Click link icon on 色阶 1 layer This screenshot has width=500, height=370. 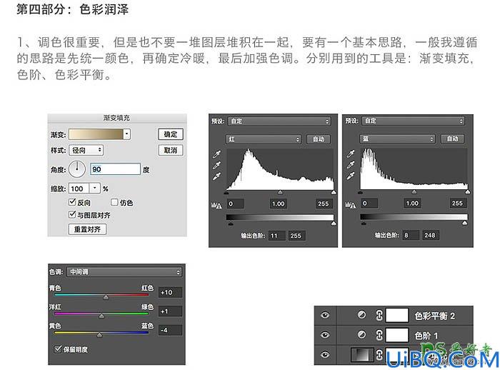(x=379, y=335)
